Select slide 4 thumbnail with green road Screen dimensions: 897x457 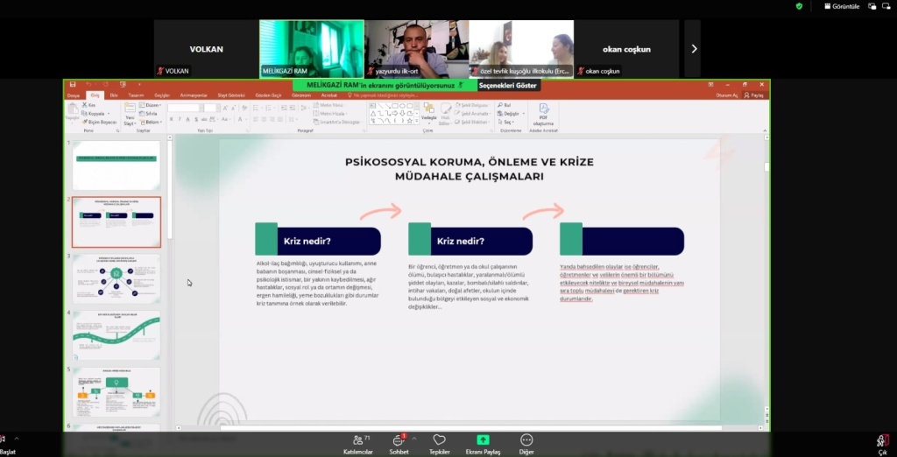[x=117, y=334]
